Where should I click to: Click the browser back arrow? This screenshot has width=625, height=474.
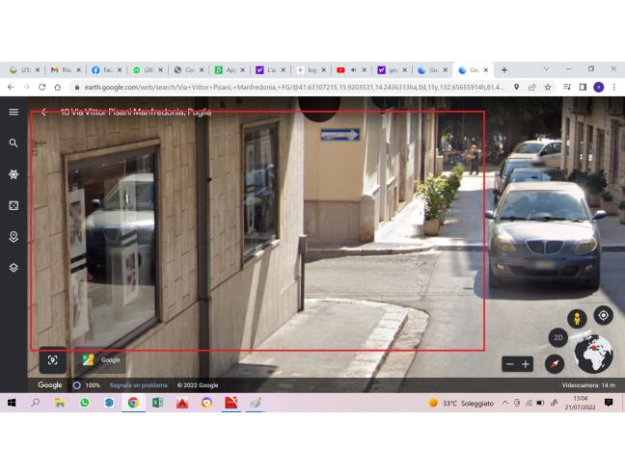pyautogui.click(x=11, y=87)
